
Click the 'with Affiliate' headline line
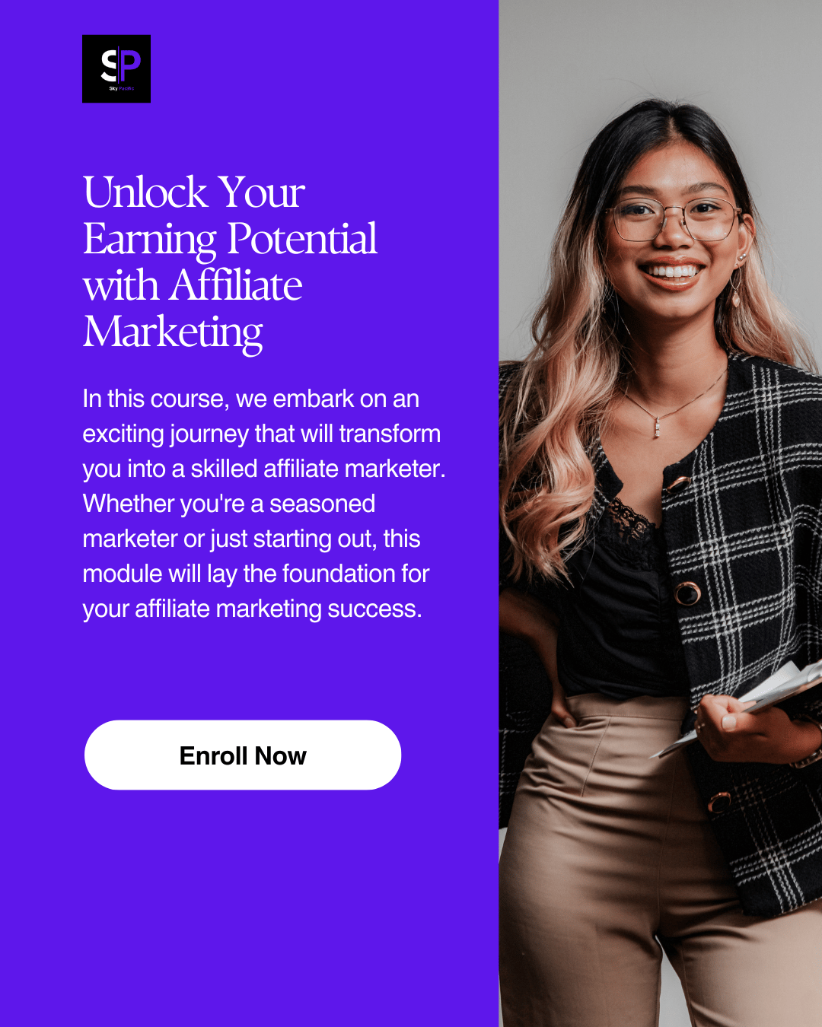click(193, 285)
